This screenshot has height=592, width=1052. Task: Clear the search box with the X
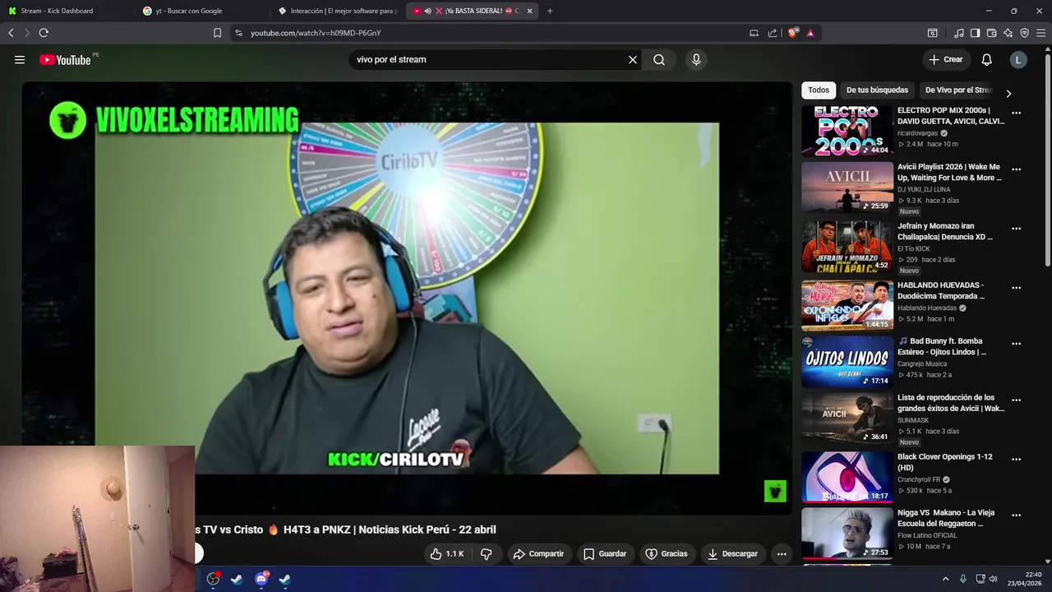click(633, 59)
